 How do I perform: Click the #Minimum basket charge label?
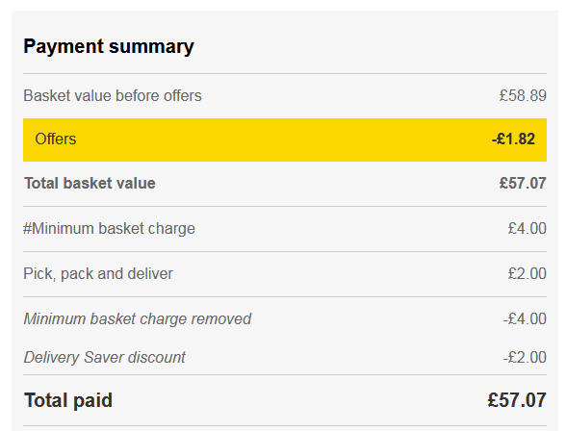pos(109,229)
